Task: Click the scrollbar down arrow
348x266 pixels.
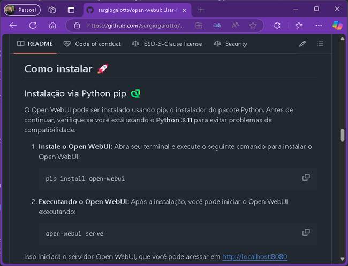Action: pyautogui.click(x=342, y=259)
